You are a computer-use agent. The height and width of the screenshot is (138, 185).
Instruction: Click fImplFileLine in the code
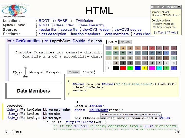pyautogui.click(x=80, y=122)
